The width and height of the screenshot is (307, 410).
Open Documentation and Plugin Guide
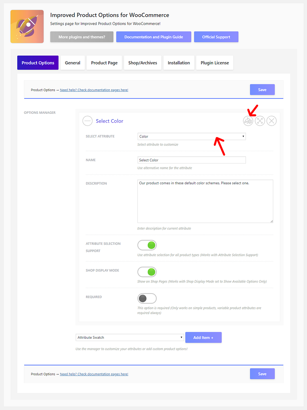click(154, 37)
